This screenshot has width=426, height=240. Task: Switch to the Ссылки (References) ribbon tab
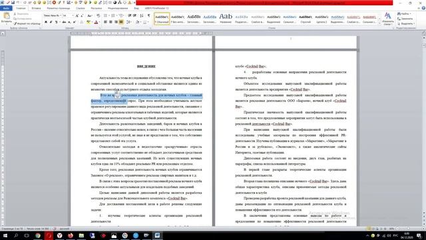[x=81, y=8]
